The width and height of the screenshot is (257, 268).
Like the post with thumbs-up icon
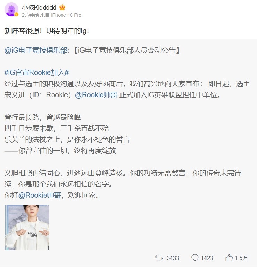229,258
